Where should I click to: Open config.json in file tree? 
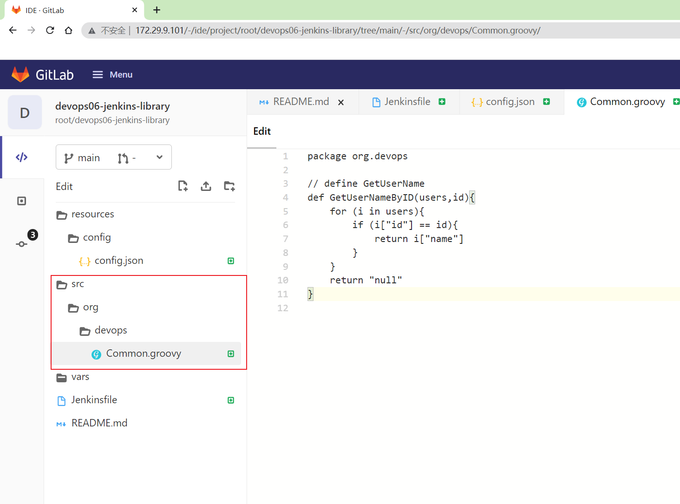click(x=118, y=261)
